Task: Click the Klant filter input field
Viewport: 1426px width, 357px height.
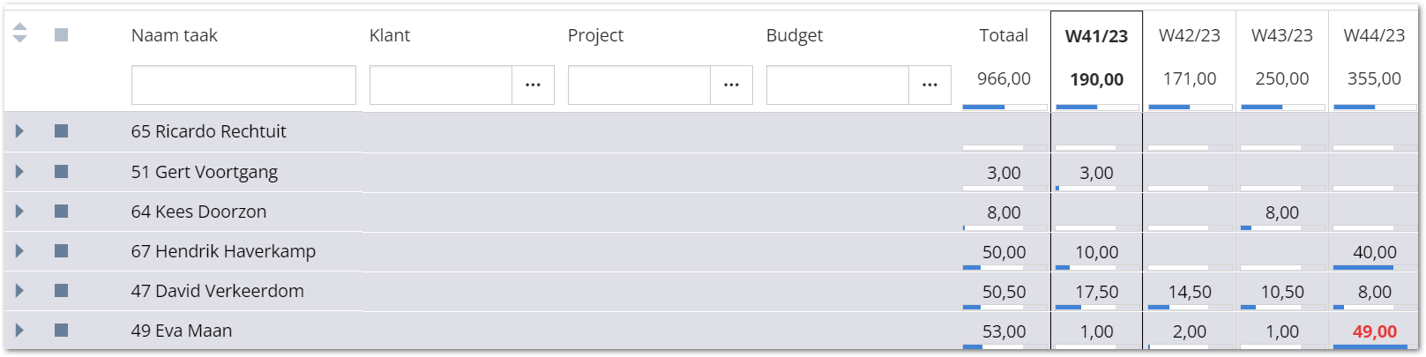Action: coord(441,85)
